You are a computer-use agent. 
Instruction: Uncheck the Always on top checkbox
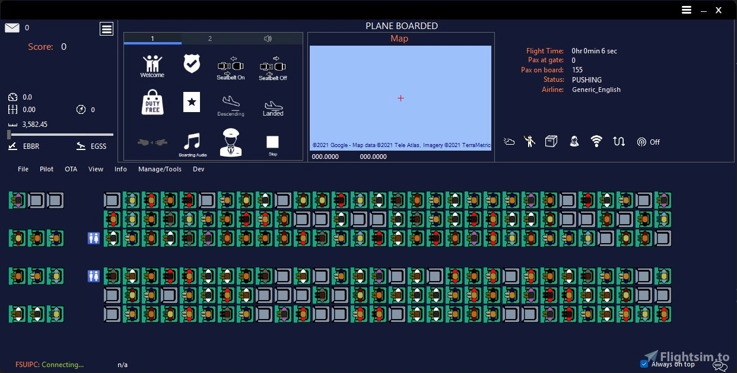tap(644, 364)
